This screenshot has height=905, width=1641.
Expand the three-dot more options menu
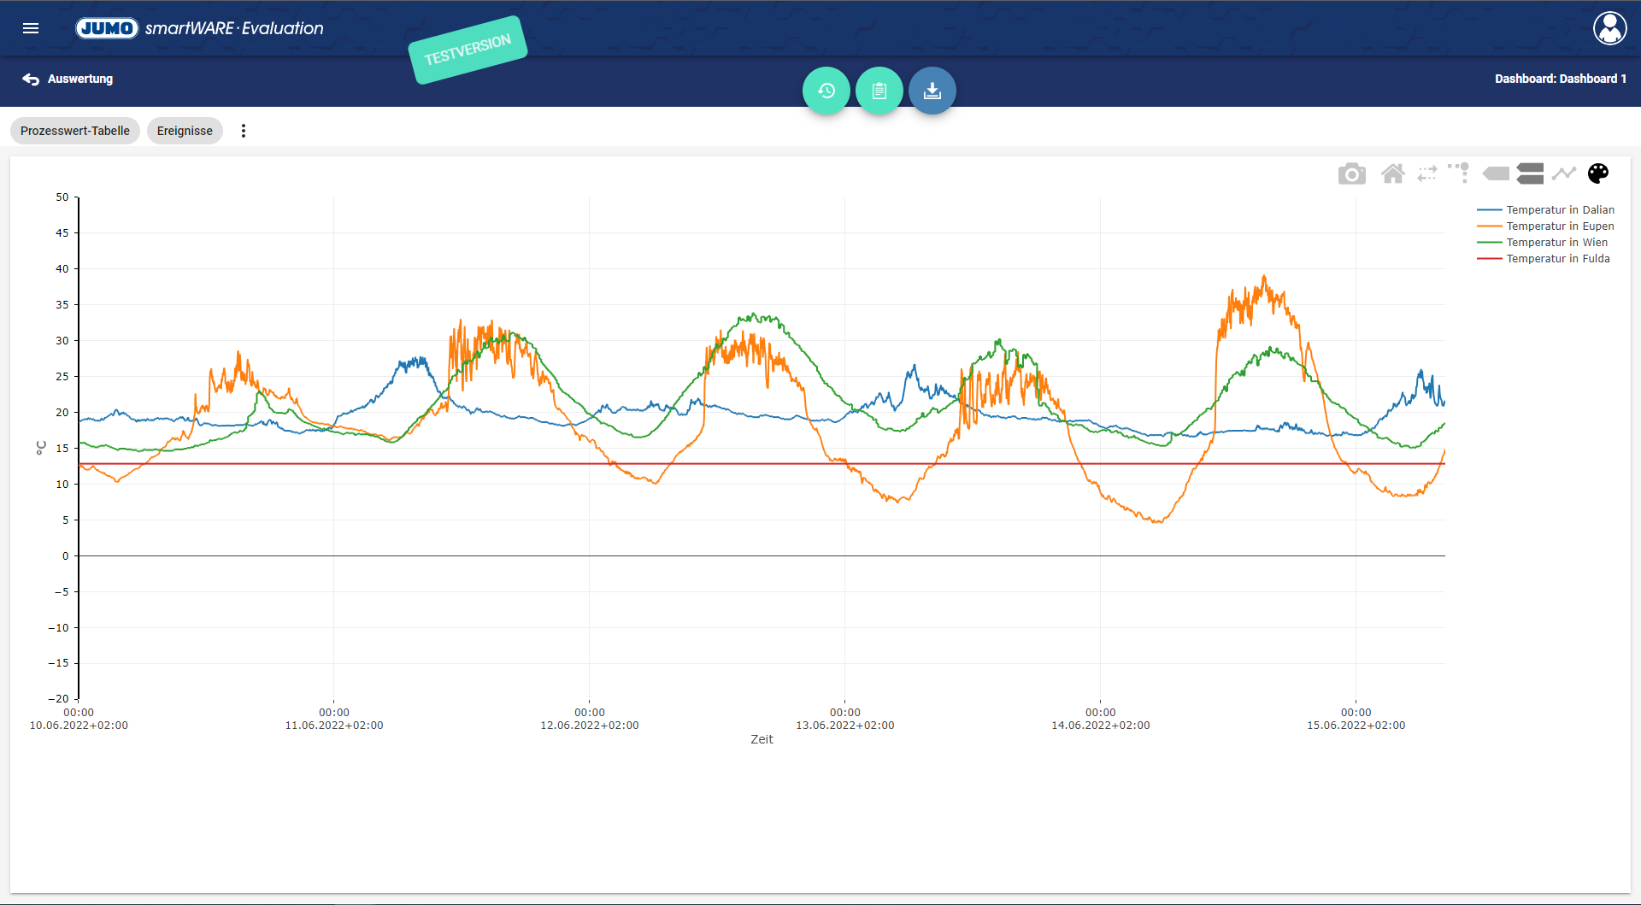tap(244, 131)
